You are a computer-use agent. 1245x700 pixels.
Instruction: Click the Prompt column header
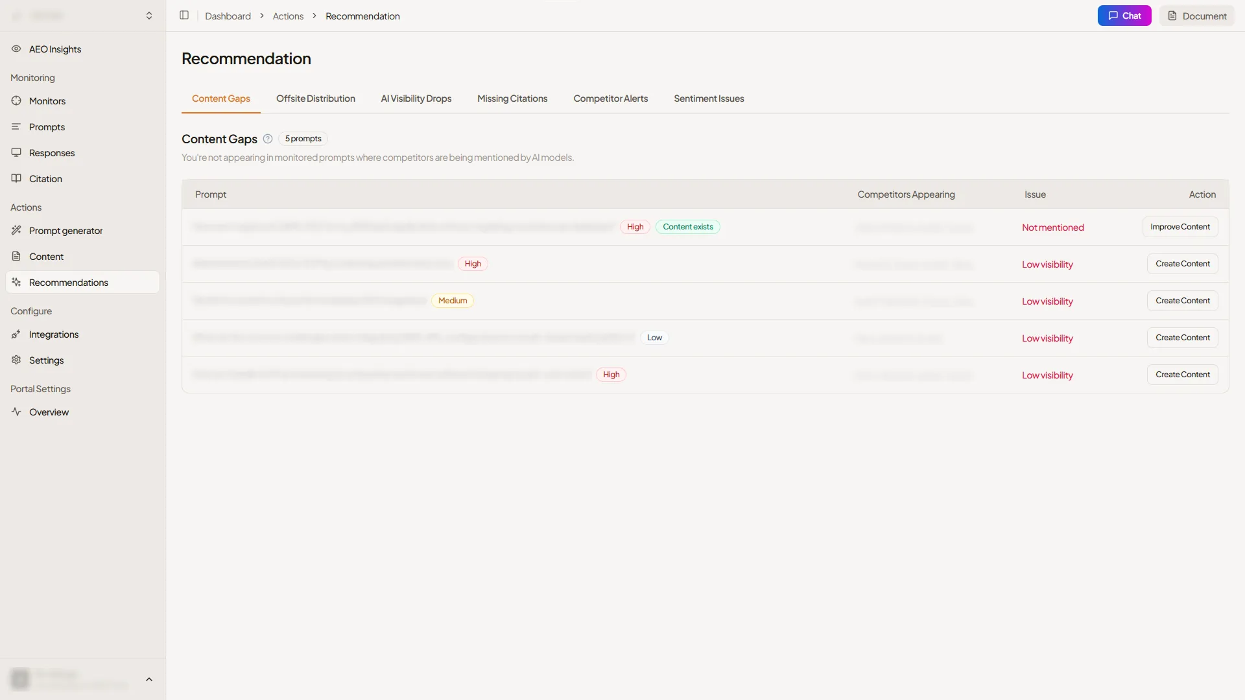(x=211, y=194)
